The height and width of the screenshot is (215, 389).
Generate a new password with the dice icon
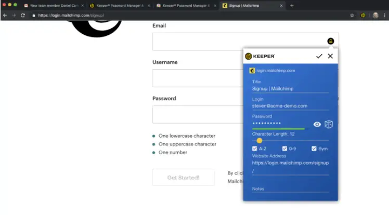(x=329, y=124)
